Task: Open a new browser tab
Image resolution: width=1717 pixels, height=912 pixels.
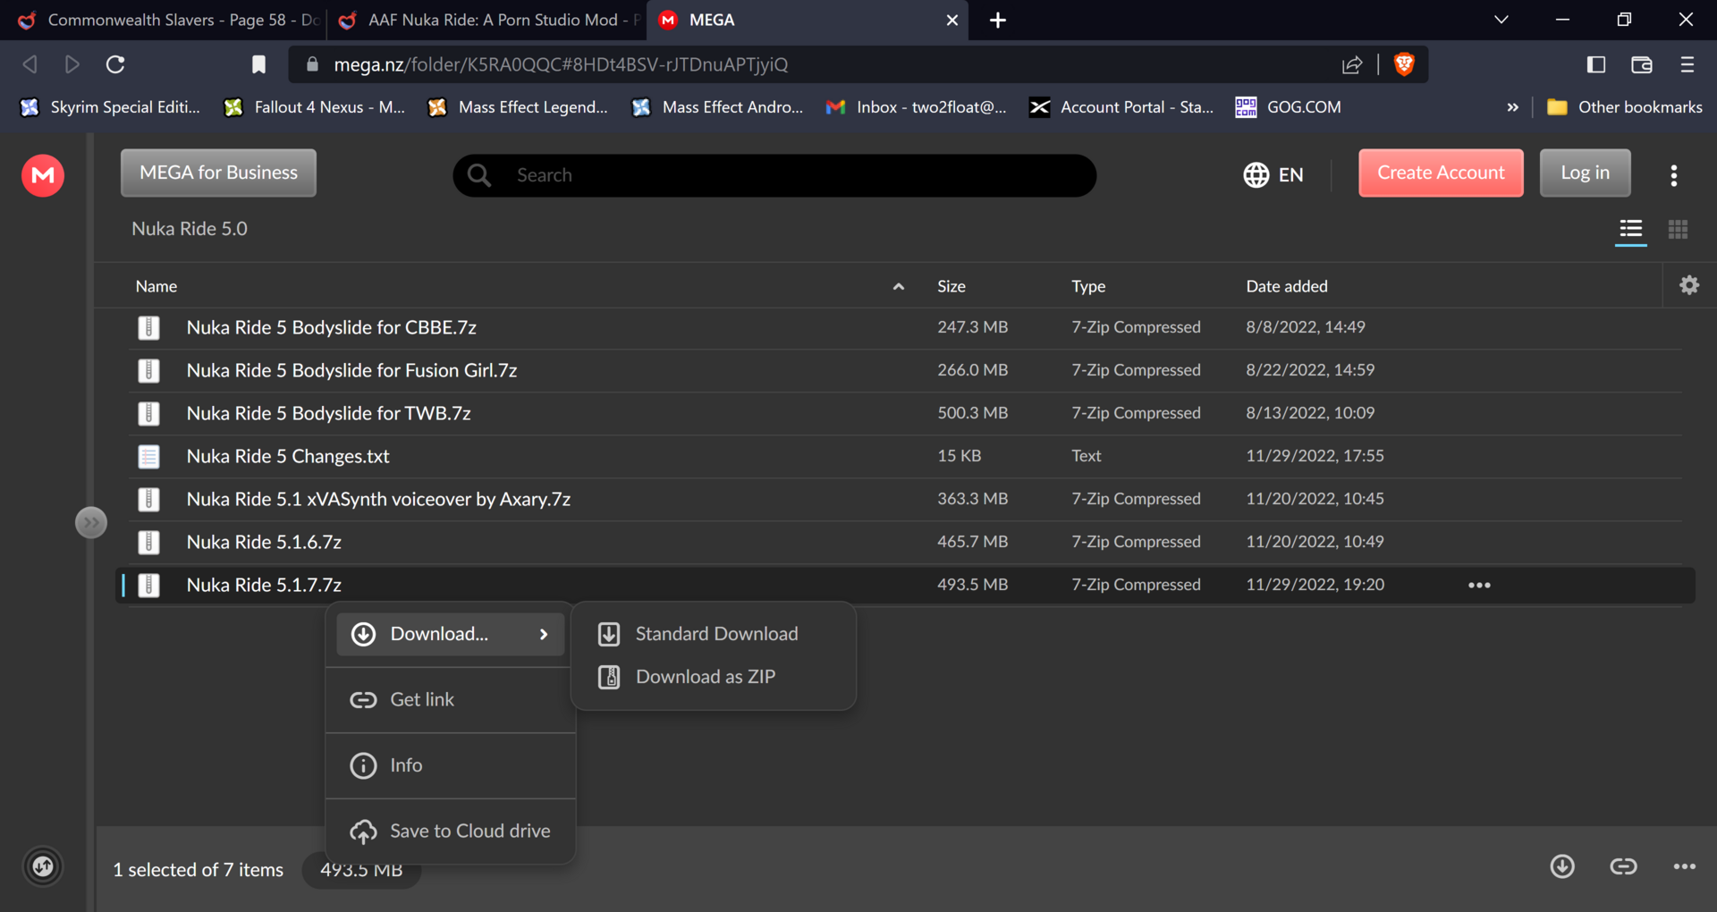Action: (x=998, y=20)
